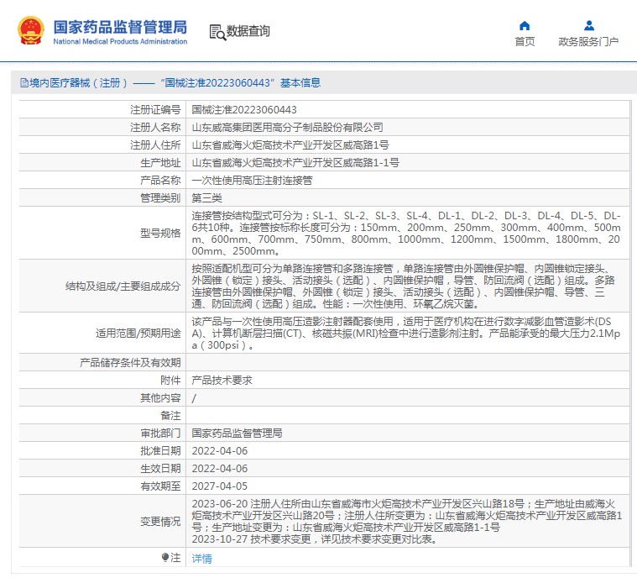Click model specification text starting 连接管按结构型式
Image resolution: width=637 pixels, height=578 pixels.
click(x=406, y=233)
